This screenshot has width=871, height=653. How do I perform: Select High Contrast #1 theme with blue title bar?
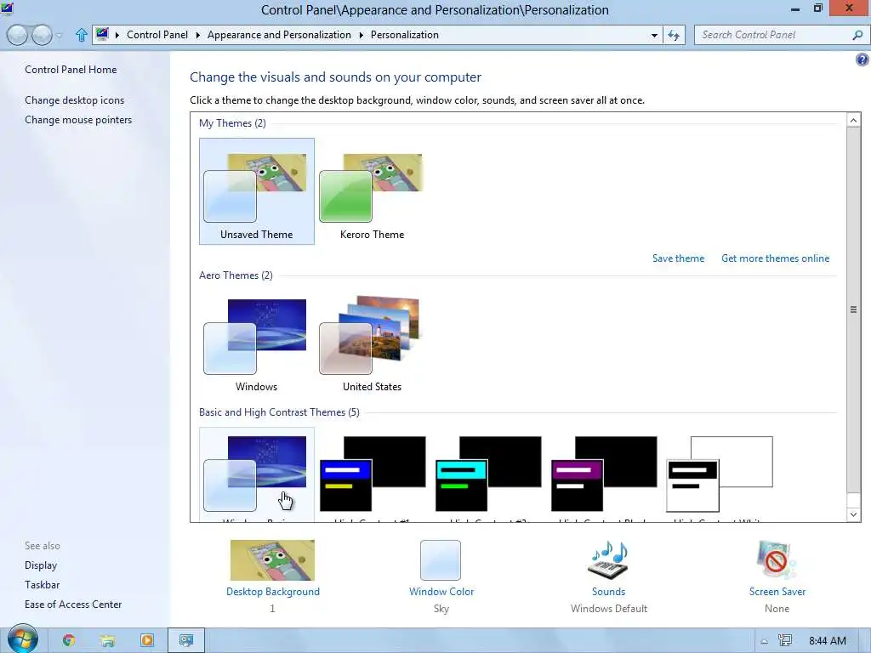point(373,474)
